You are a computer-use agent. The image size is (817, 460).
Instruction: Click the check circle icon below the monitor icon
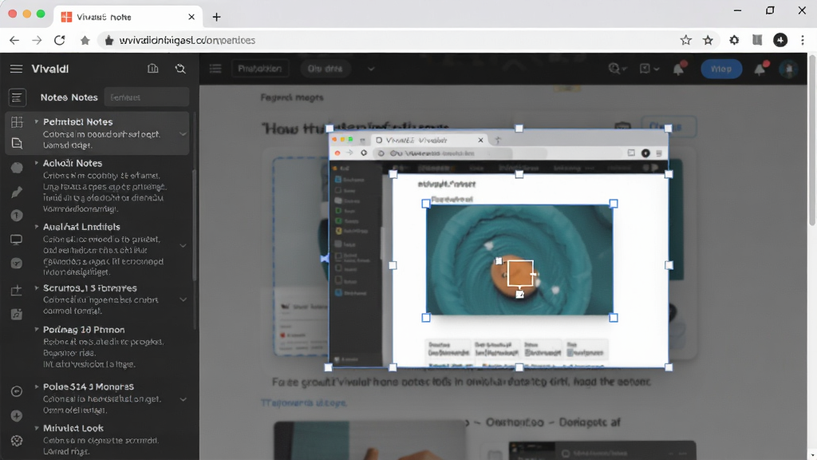pyautogui.click(x=17, y=264)
